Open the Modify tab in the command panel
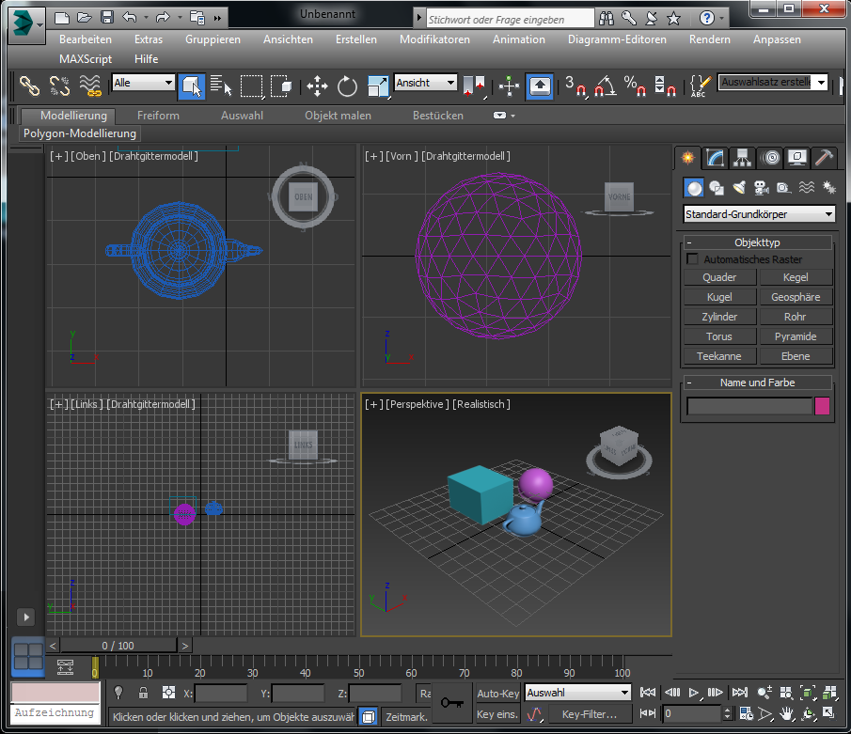The width and height of the screenshot is (851, 734). pyautogui.click(x=716, y=158)
